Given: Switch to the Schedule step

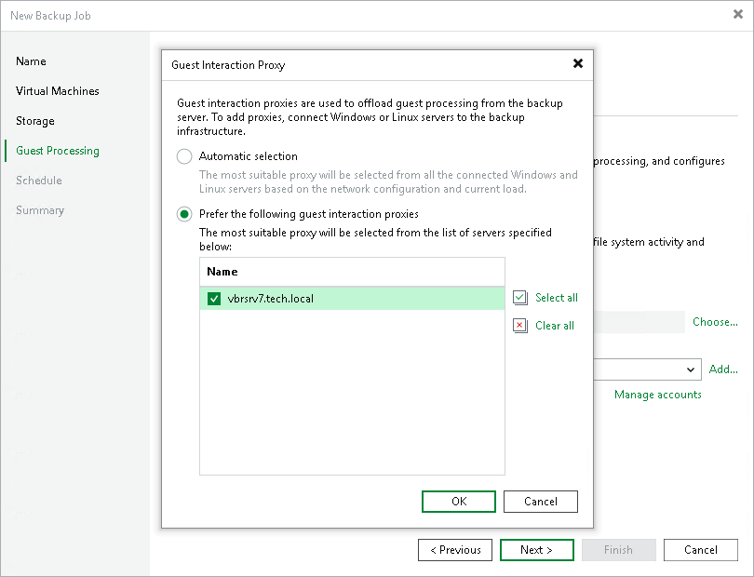Looking at the screenshot, I should click(x=39, y=181).
